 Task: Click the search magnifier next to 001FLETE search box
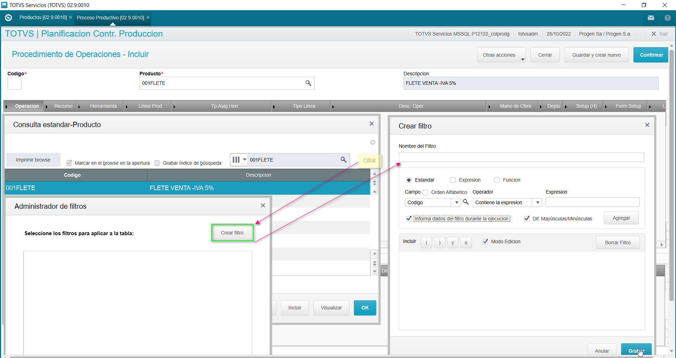[x=343, y=159]
